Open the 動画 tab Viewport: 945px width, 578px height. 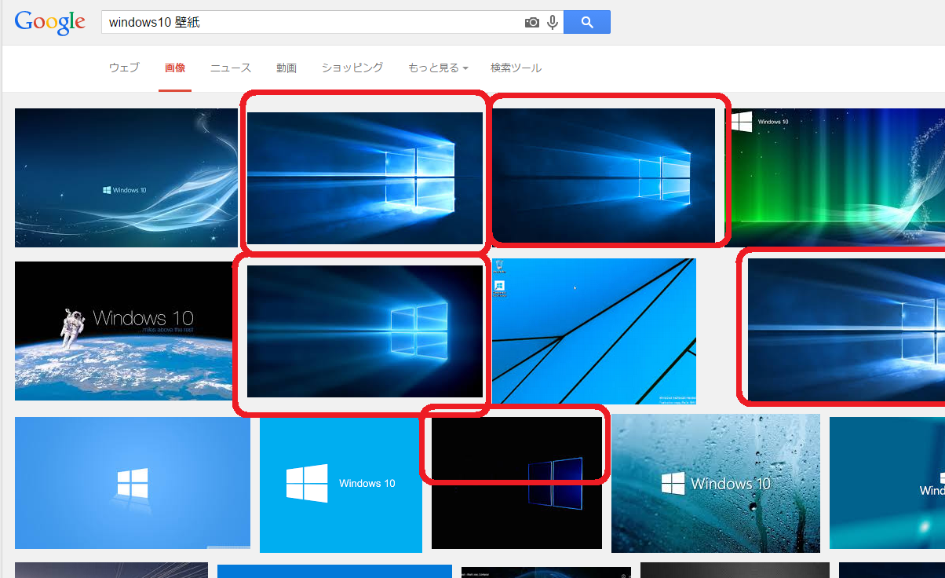click(x=286, y=68)
